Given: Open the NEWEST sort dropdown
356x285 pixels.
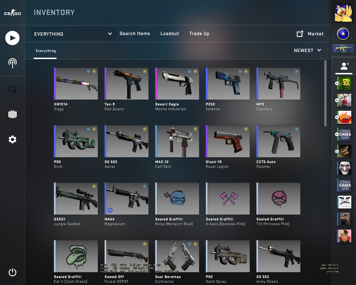Looking at the screenshot, I should pyautogui.click(x=308, y=50).
